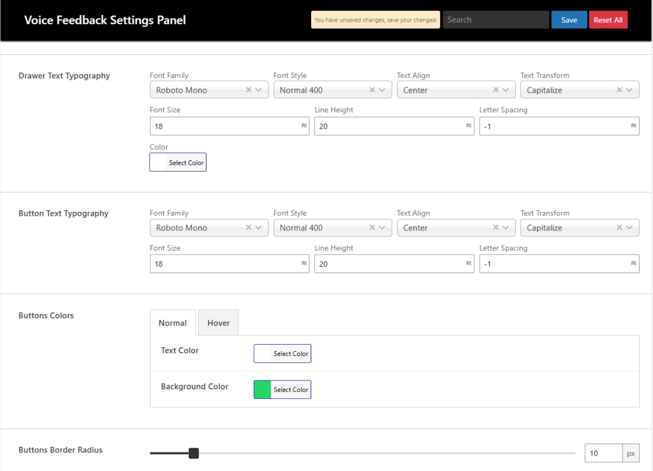
Task: Clear the font family selection in Button Typography
Action: [x=249, y=227]
